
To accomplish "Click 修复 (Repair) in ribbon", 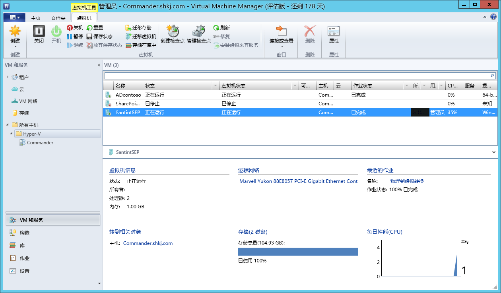I will click(x=221, y=37).
